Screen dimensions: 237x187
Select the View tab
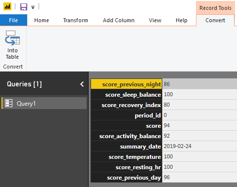pyautogui.click(x=155, y=20)
